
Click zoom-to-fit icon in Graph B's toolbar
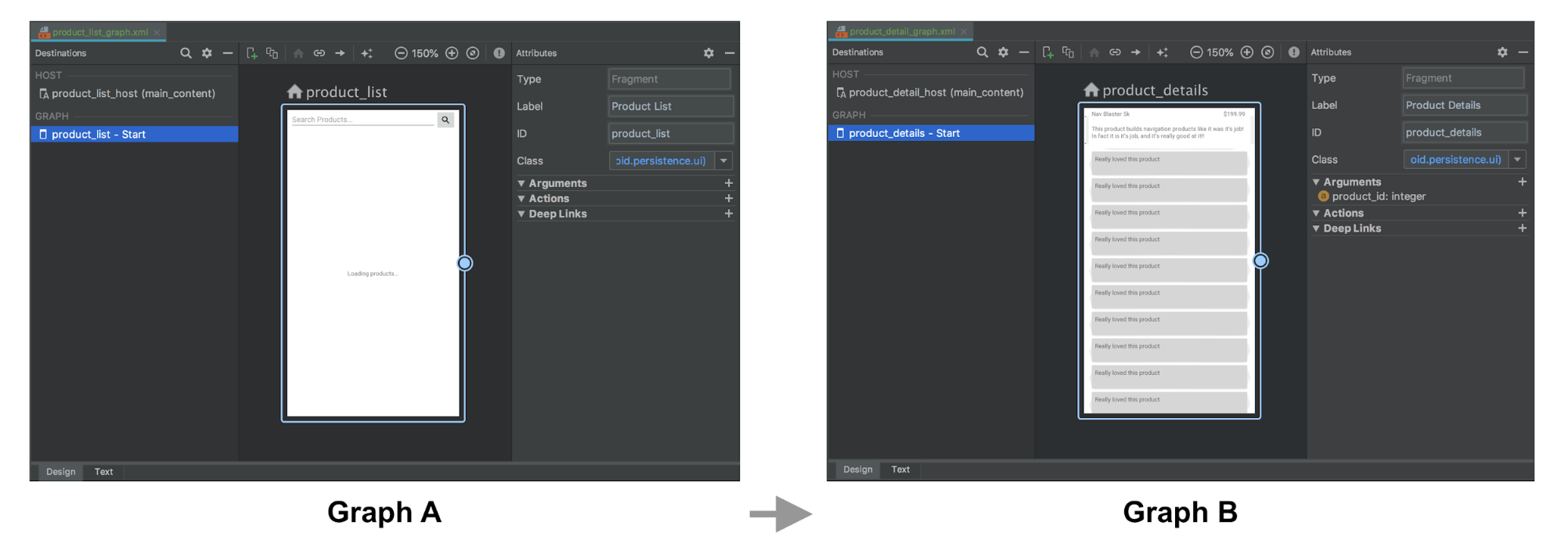(x=1268, y=52)
